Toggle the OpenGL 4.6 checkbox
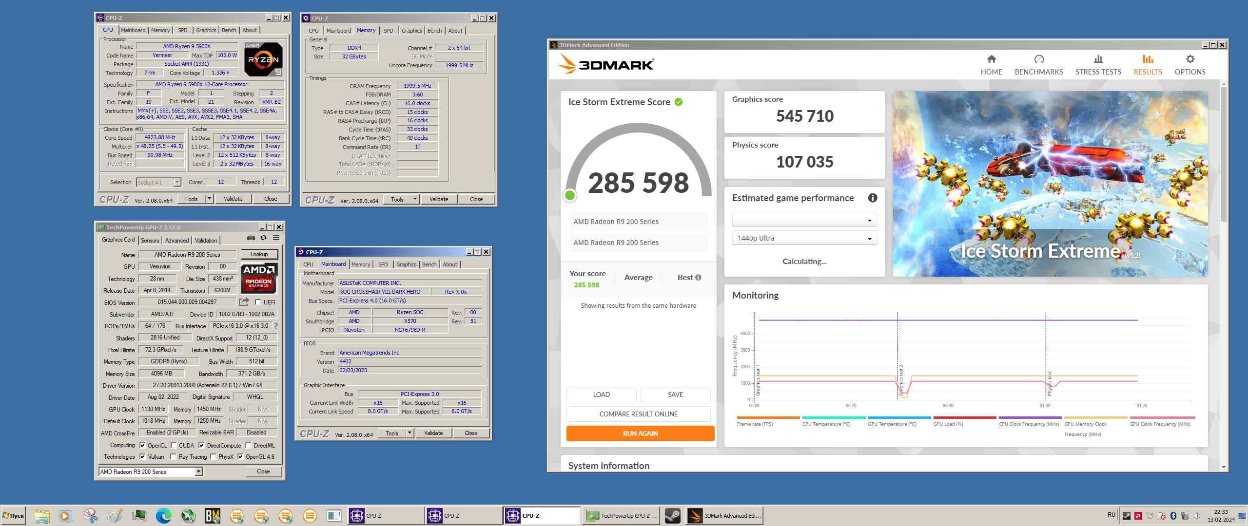 [x=240, y=457]
